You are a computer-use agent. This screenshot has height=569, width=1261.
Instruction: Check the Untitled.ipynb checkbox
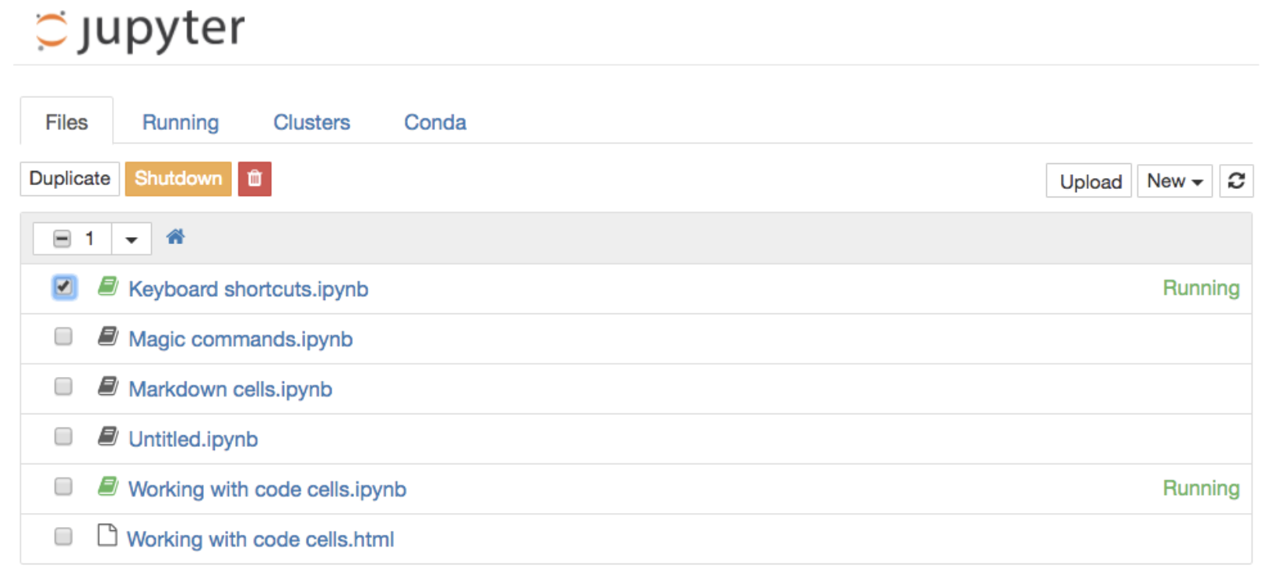63,436
